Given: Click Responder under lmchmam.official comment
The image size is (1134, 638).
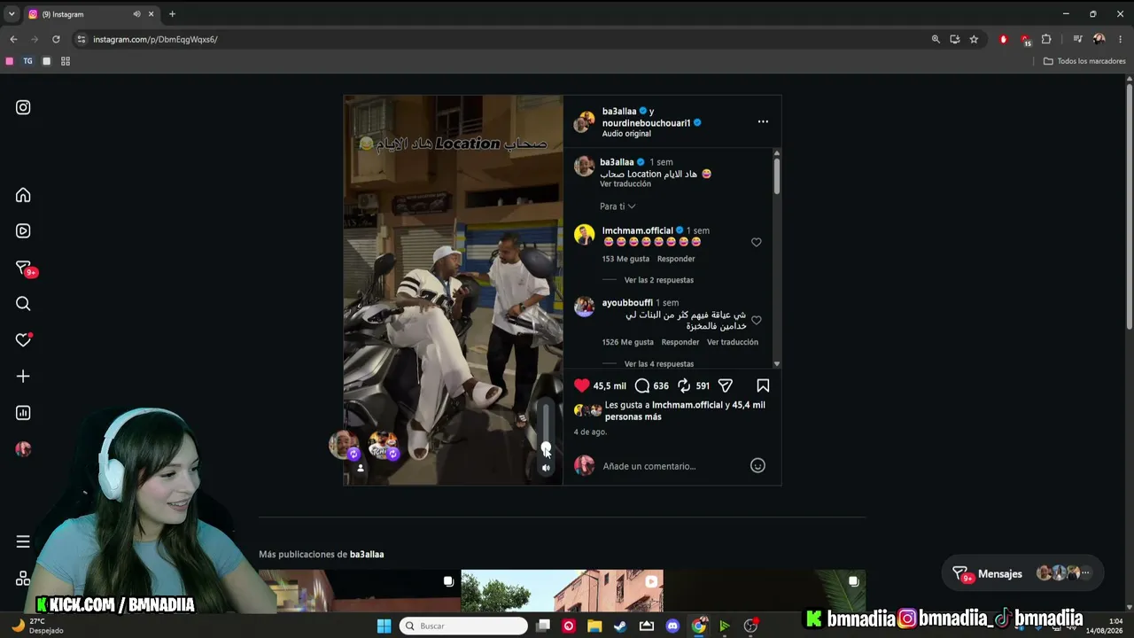Looking at the screenshot, I should [676, 259].
